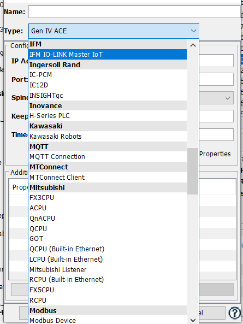Expand the Spindle dropdown arrow in Configuration
This screenshot has width=243, height=324.
pos(228,98)
